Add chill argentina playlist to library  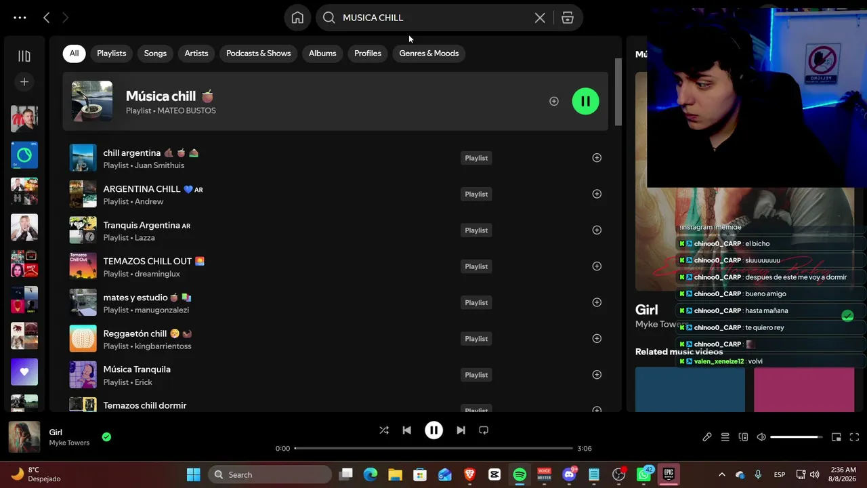pyautogui.click(x=597, y=158)
